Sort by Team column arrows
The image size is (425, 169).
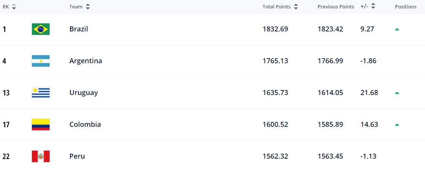click(x=88, y=7)
